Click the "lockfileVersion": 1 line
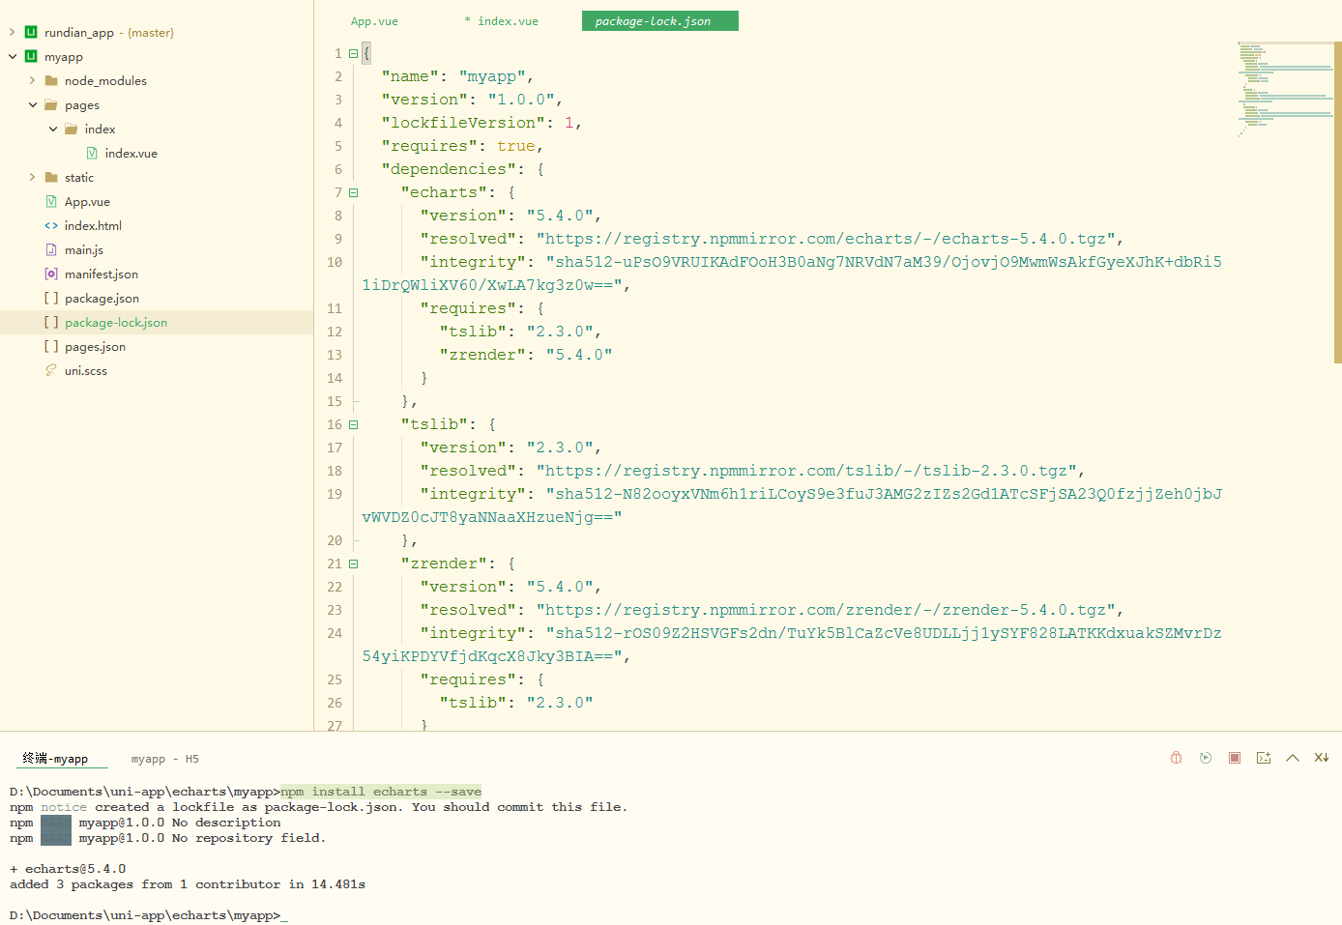Image resolution: width=1342 pixels, height=925 pixels. point(481,123)
